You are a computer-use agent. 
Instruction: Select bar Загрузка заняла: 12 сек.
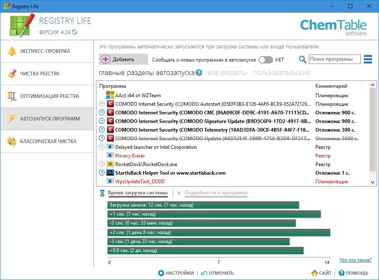[x=203, y=205]
